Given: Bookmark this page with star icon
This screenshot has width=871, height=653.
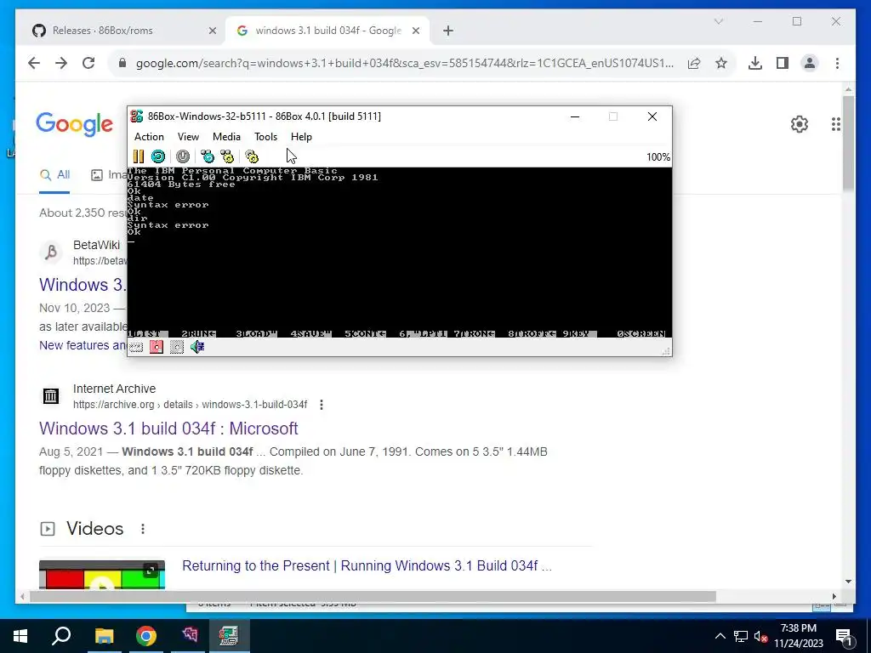Looking at the screenshot, I should tap(721, 63).
